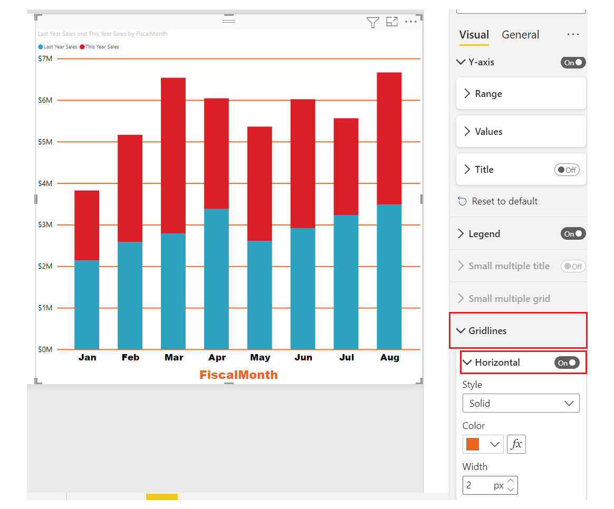Click Reset to default link

(504, 201)
